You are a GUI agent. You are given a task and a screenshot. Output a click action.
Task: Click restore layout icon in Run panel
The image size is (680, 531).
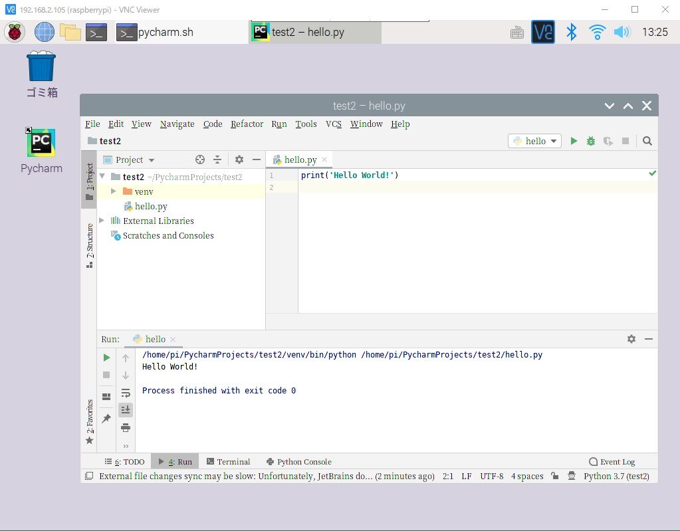click(x=106, y=397)
